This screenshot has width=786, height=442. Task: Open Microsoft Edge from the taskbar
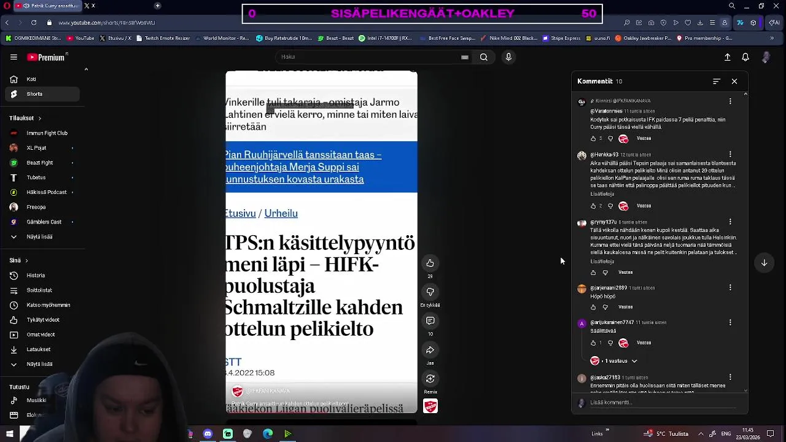(x=268, y=434)
